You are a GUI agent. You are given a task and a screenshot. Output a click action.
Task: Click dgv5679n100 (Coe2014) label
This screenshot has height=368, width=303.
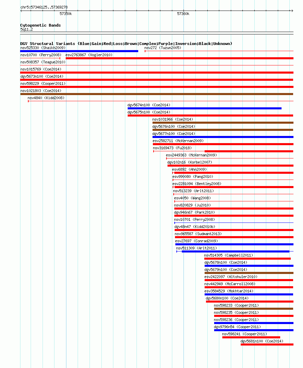[x=226, y=270]
